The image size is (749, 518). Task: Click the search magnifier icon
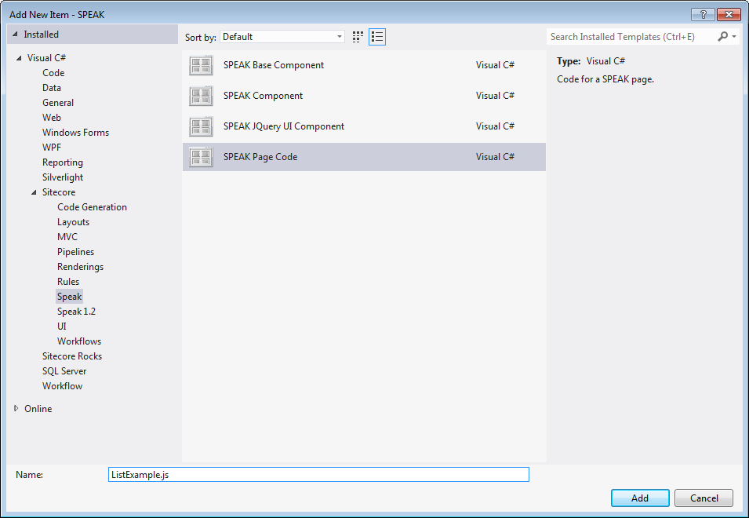tap(722, 37)
